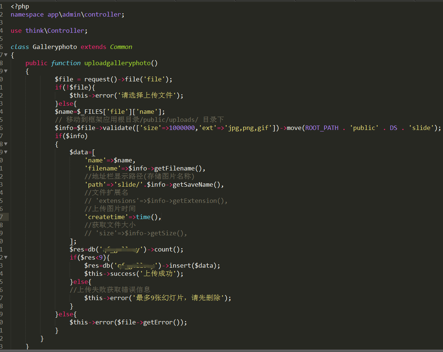Click the if($info) statement
Image resolution: width=443 pixels, height=352 pixels.
click(x=71, y=136)
